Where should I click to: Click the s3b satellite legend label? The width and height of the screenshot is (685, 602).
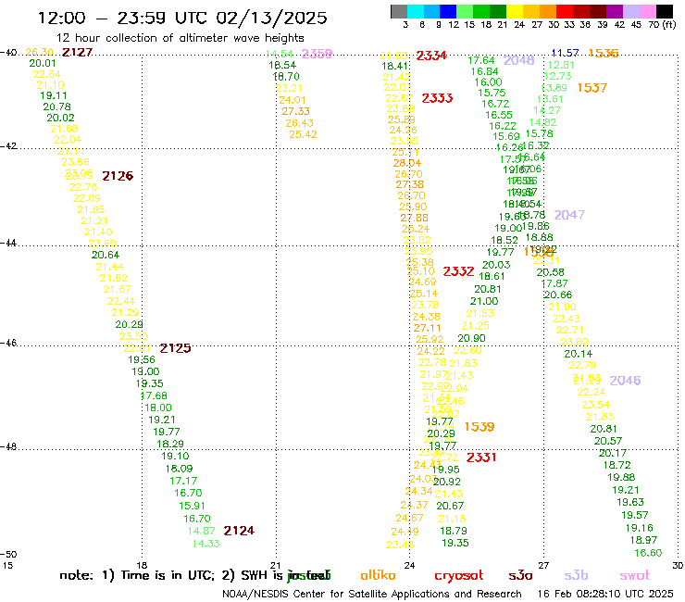576,575
